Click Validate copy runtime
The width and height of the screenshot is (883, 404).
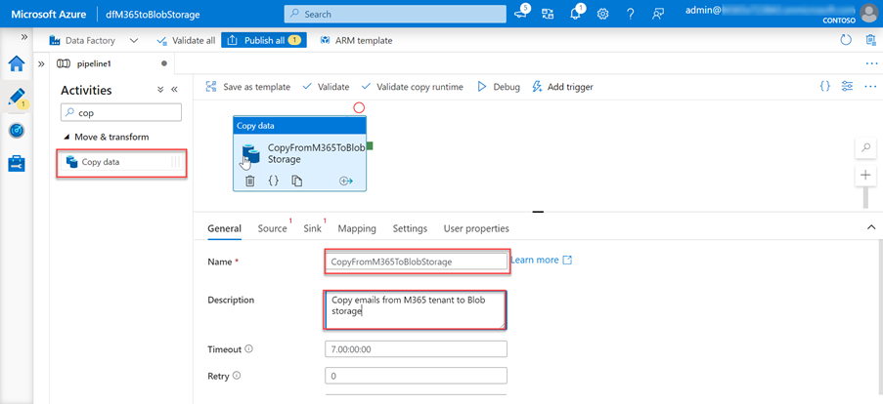point(412,87)
